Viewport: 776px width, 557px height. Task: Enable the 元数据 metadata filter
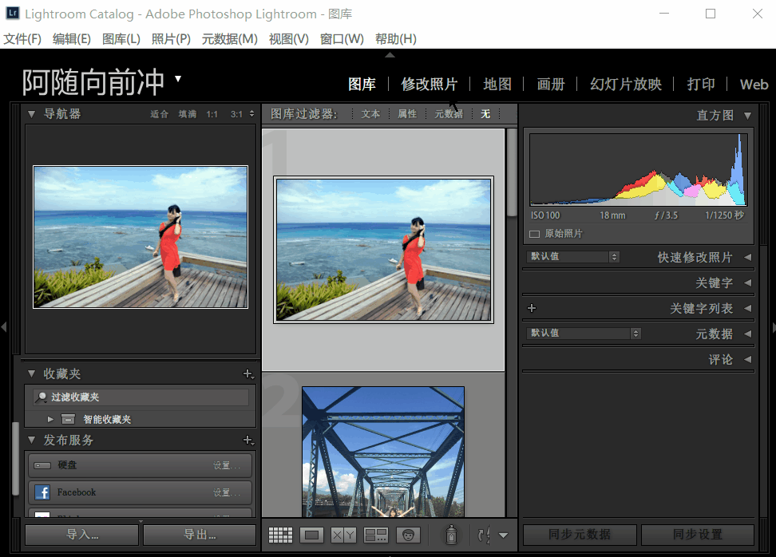click(449, 114)
